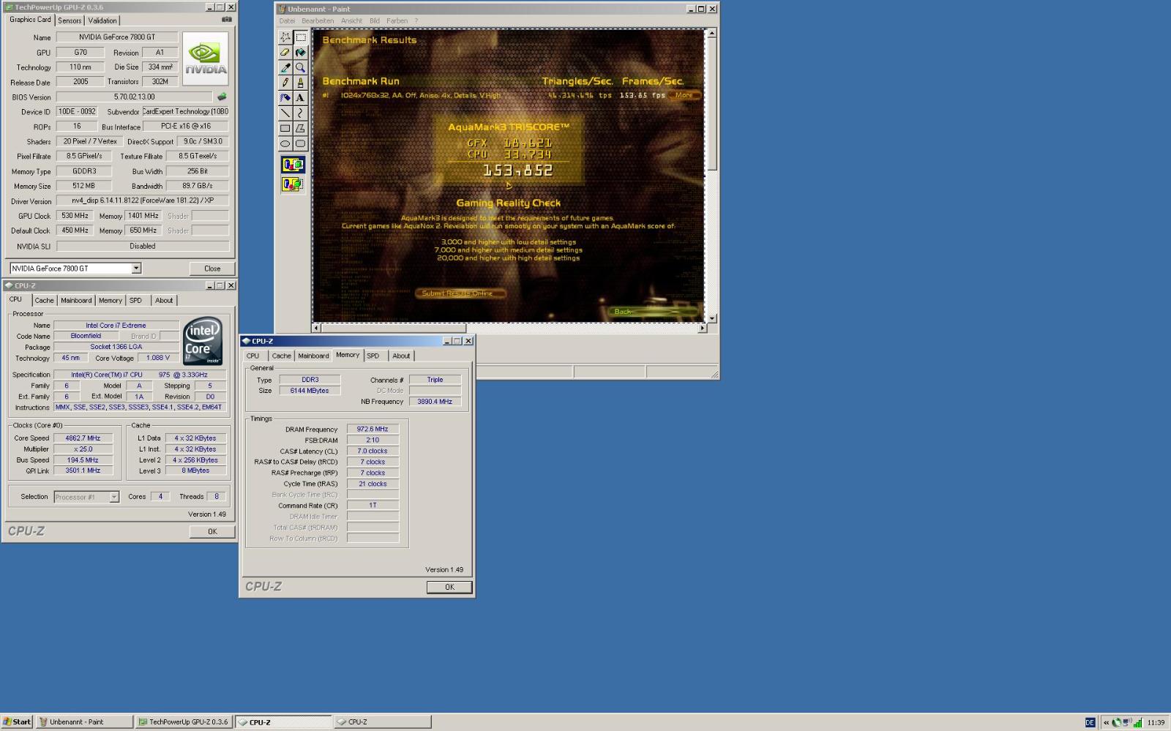Click the Intel Core i7 logo in CPU-Z
The width and height of the screenshot is (1171, 731).
coord(203,341)
